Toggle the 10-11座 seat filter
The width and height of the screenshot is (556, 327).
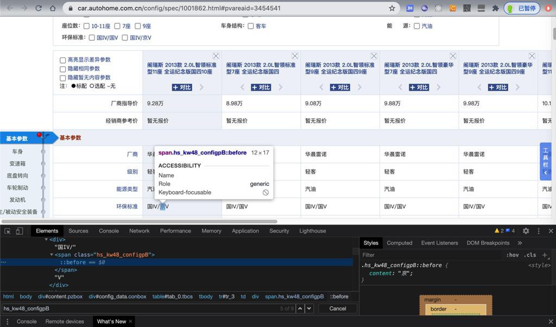pyautogui.click(x=86, y=26)
